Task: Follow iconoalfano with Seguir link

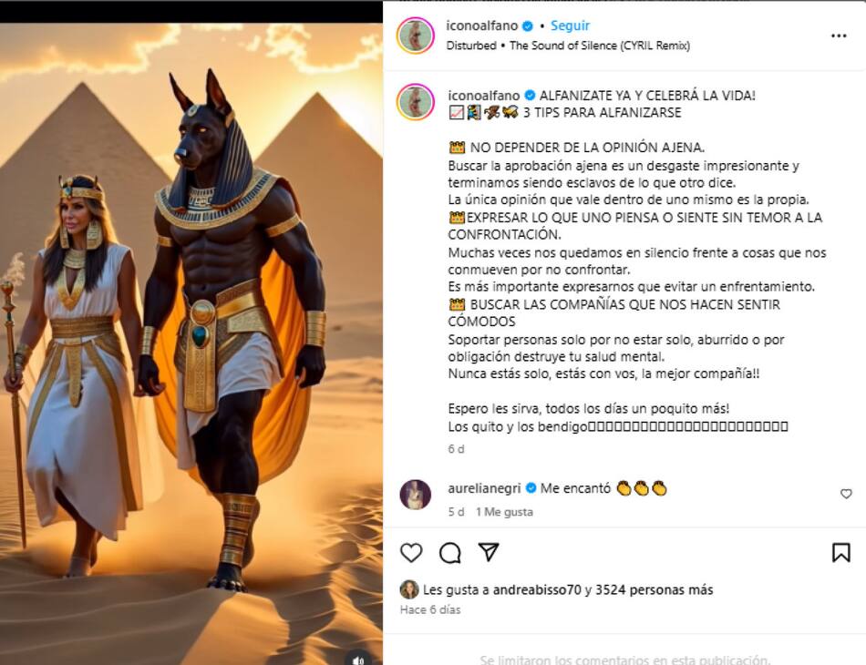Action: (x=570, y=26)
